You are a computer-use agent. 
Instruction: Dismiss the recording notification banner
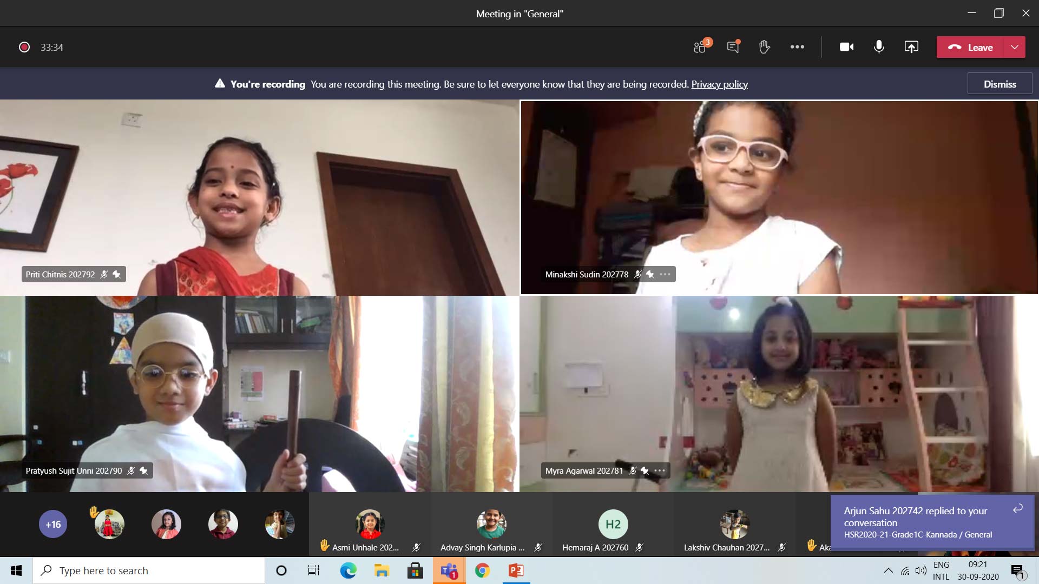point(999,84)
